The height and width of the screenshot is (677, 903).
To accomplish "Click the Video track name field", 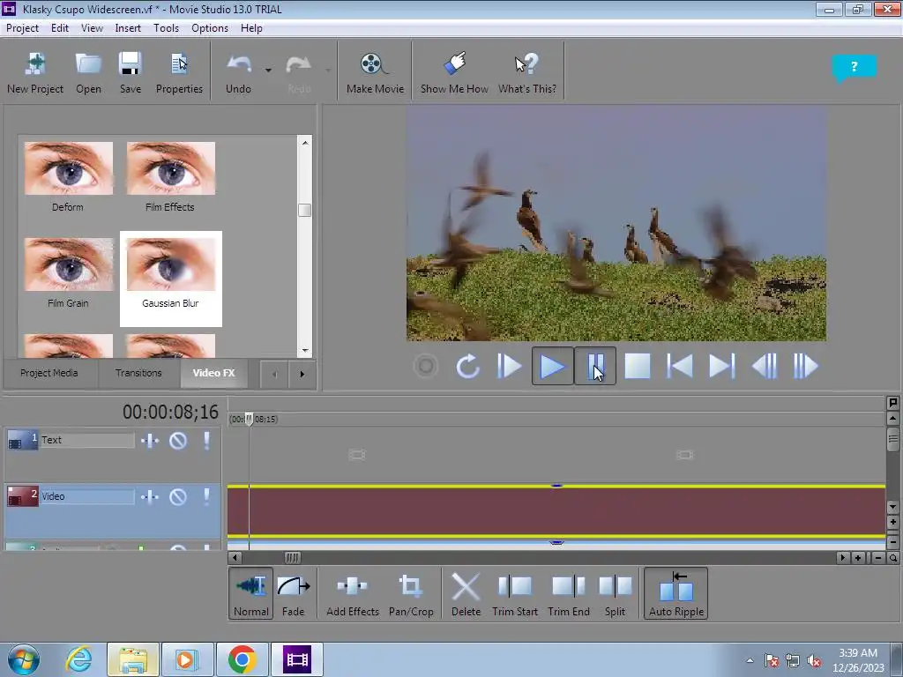I will pyautogui.click(x=87, y=496).
